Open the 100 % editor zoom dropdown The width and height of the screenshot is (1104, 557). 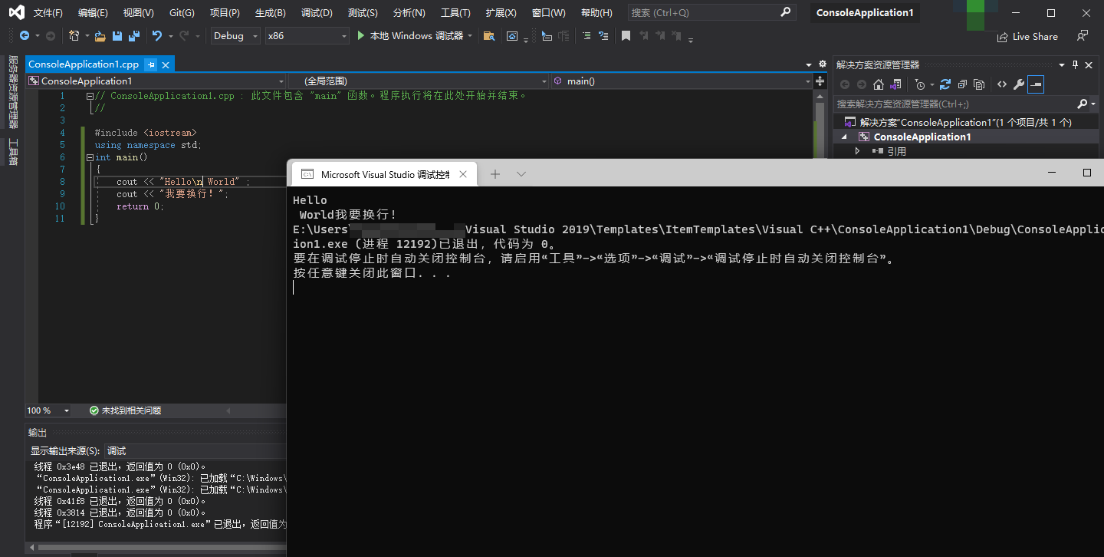(49, 410)
